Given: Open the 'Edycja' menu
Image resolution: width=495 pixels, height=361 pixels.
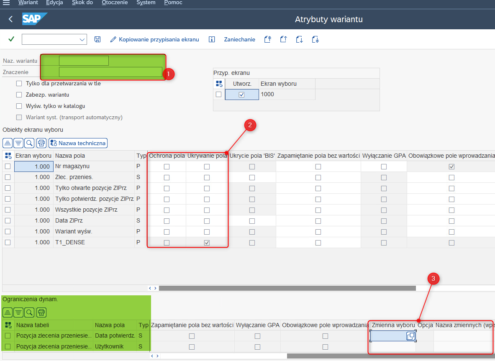Looking at the screenshot, I should click(x=54, y=3).
